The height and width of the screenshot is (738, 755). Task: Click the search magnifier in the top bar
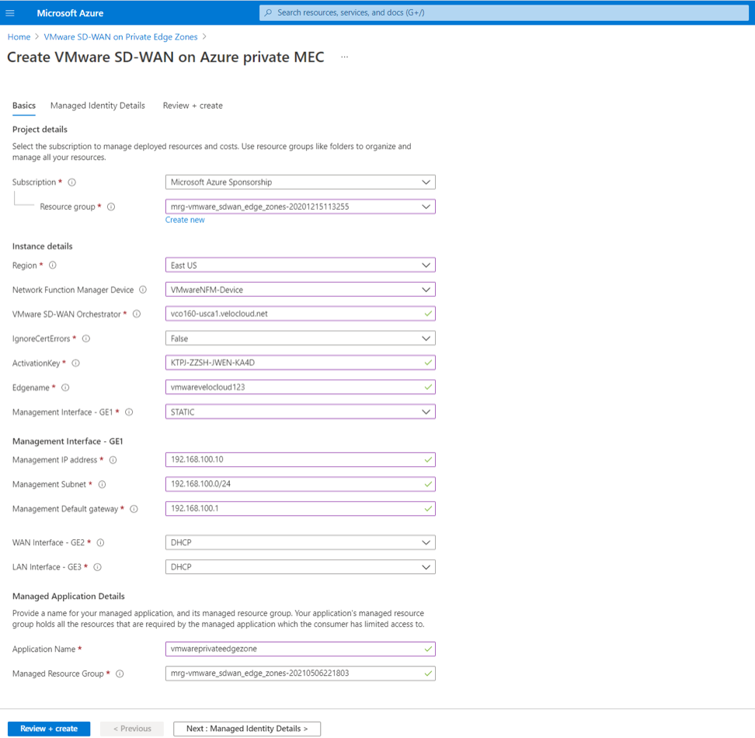[x=268, y=12]
